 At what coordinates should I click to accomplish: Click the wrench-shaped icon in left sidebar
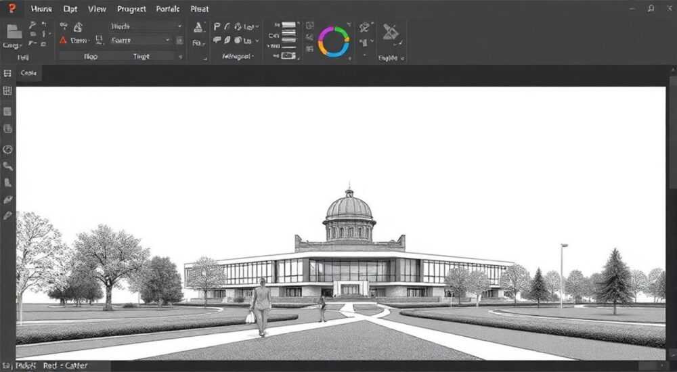(7, 166)
